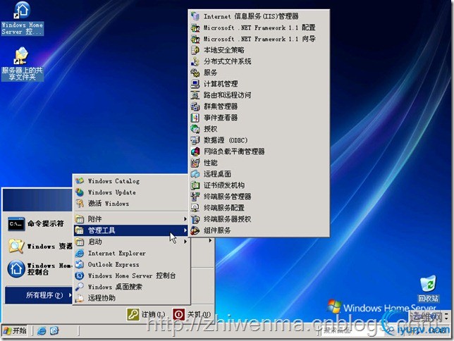The height and width of the screenshot is (341, 454).
Task: Expand the 附件 submenu arrow
Action: coord(185,219)
